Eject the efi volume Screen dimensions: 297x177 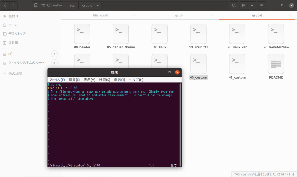click(54, 54)
